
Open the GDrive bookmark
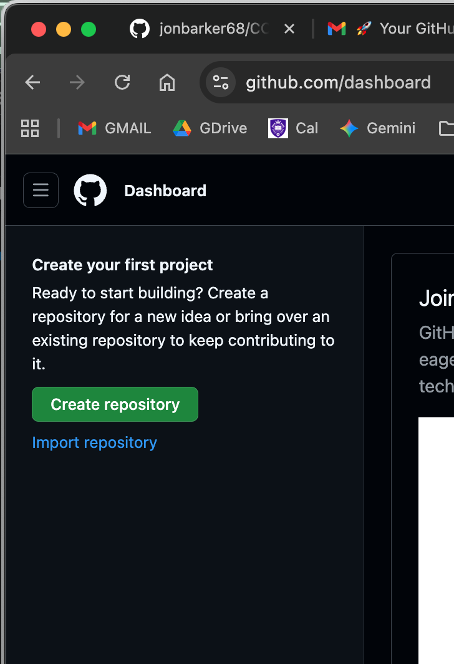pos(210,128)
